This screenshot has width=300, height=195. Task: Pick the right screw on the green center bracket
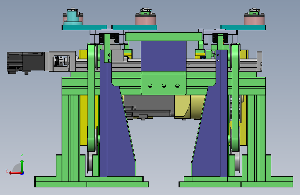[x=178, y=86]
